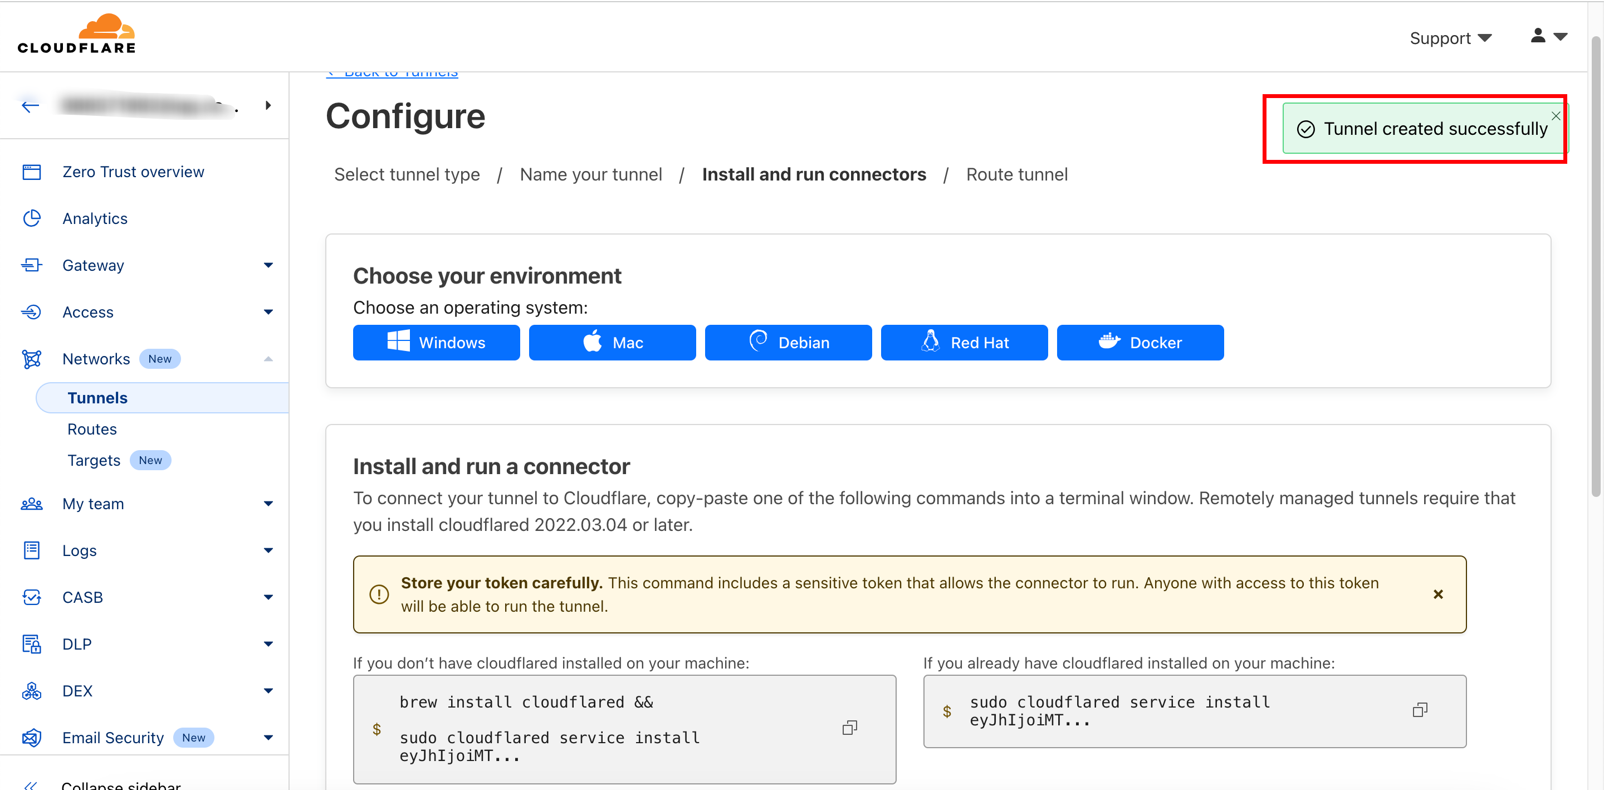Image resolution: width=1604 pixels, height=790 pixels.
Task: Copy the sudo cloudflared service install command
Action: point(1419,710)
